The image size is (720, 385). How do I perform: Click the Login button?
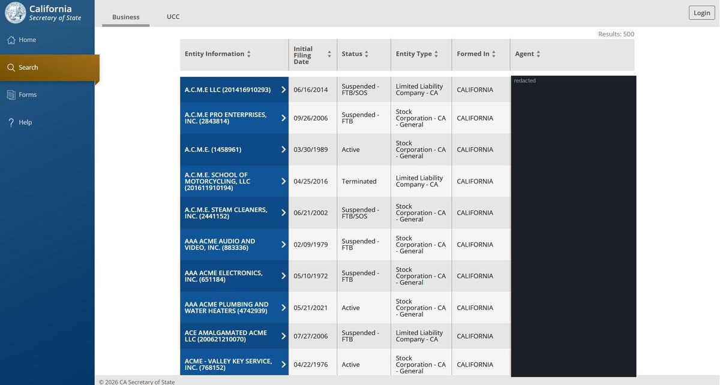click(701, 13)
